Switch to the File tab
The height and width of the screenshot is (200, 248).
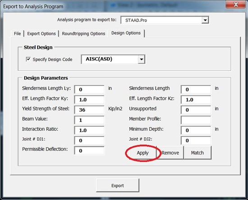pyautogui.click(x=18, y=34)
